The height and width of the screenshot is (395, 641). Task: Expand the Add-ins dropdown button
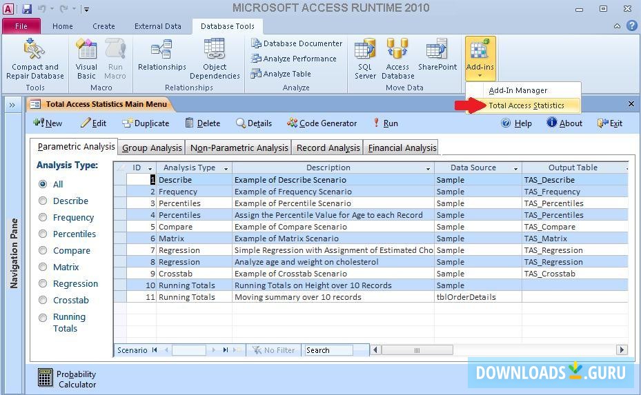coord(480,59)
